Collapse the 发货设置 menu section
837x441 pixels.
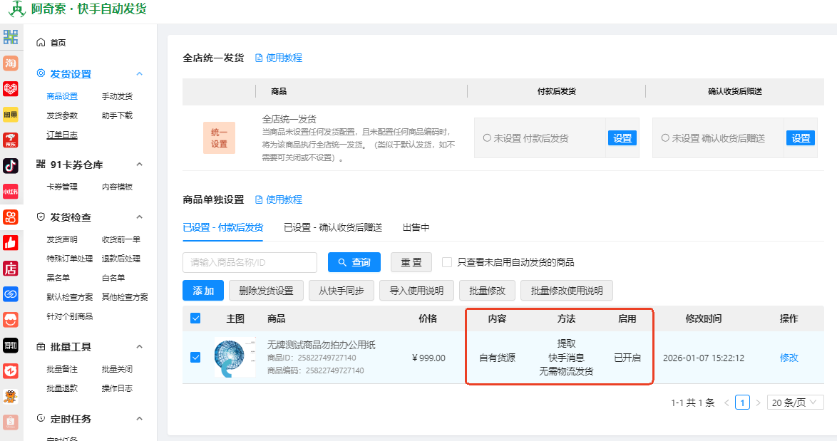tap(140, 74)
